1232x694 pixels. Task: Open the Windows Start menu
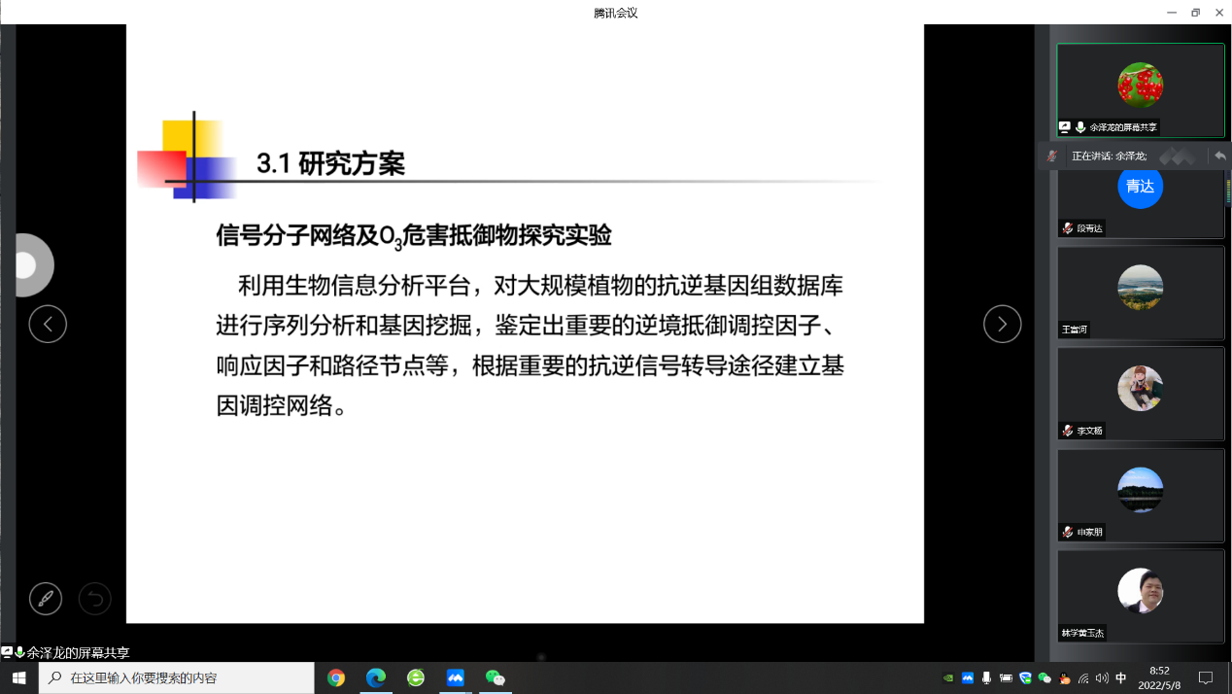point(18,678)
